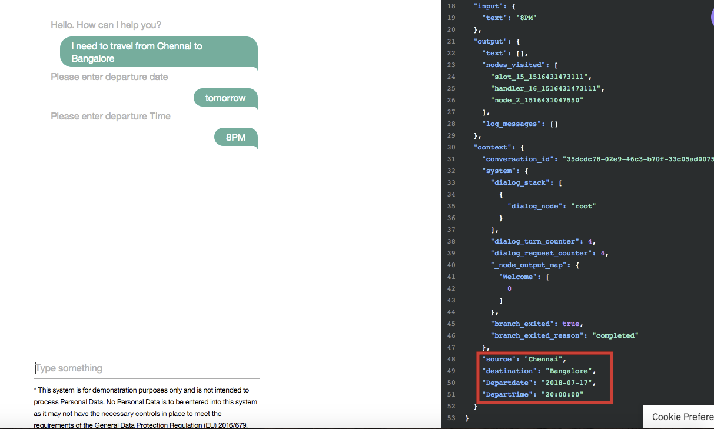Click the "Bangalore" destination value
Viewport: 714px width, 429px height.
(x=570, y=371)
